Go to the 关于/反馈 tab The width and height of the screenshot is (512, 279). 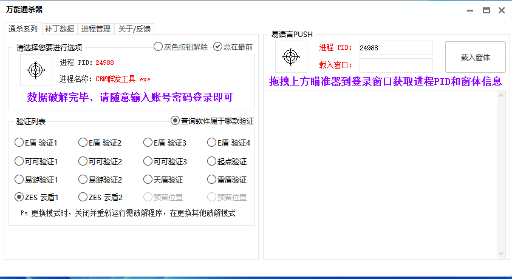click(134, 29)
